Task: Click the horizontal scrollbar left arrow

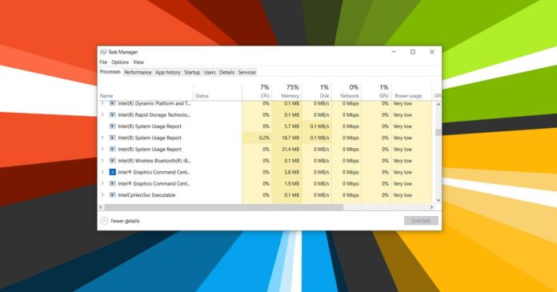Action: tap(101, 207)
